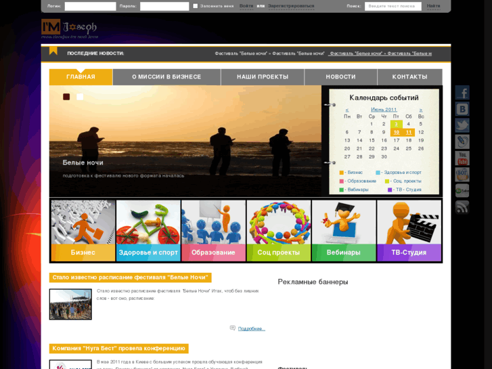Screen dimensions: 492x369
Task: Open the Белые Ночи festival schedule headline
Action: [x=130, y=278]
